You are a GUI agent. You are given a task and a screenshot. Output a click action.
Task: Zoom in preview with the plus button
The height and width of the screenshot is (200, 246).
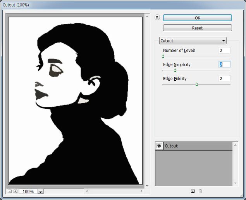coord(15,191)
